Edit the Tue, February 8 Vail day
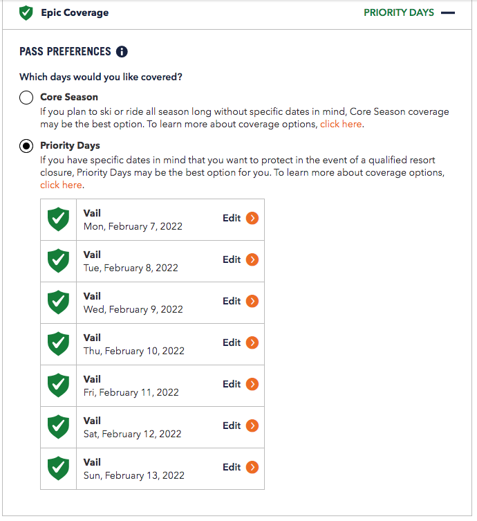This screenshot has width=477, height=521. 232,260
